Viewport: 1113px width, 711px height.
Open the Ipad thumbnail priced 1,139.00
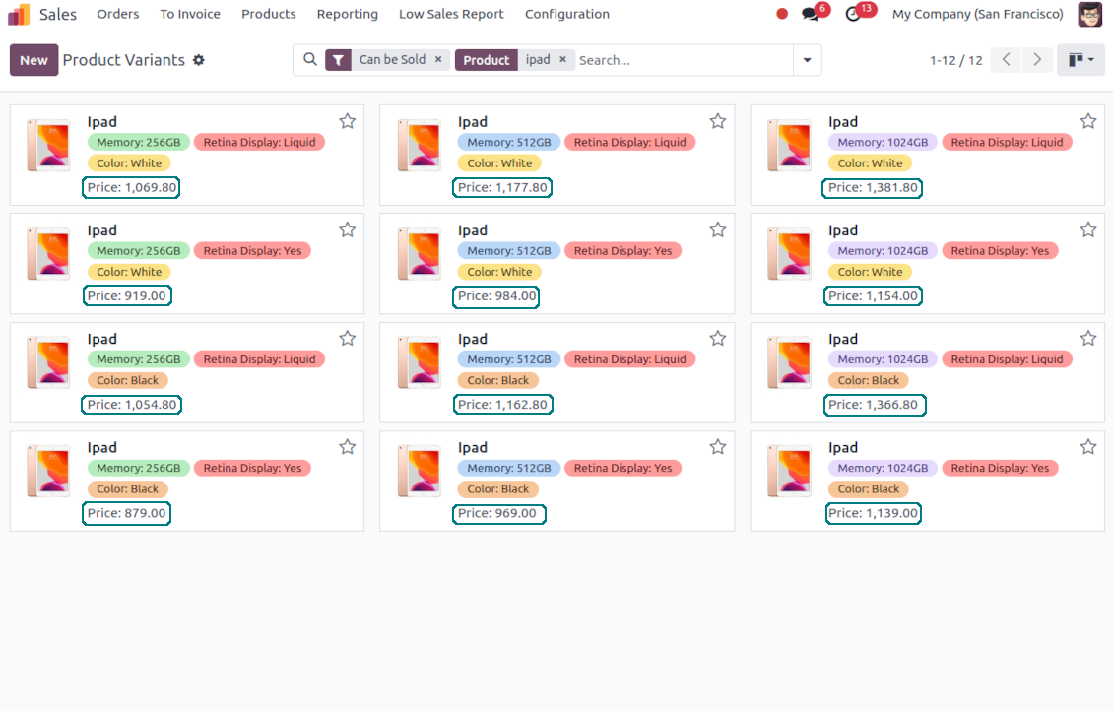[789, 471]
